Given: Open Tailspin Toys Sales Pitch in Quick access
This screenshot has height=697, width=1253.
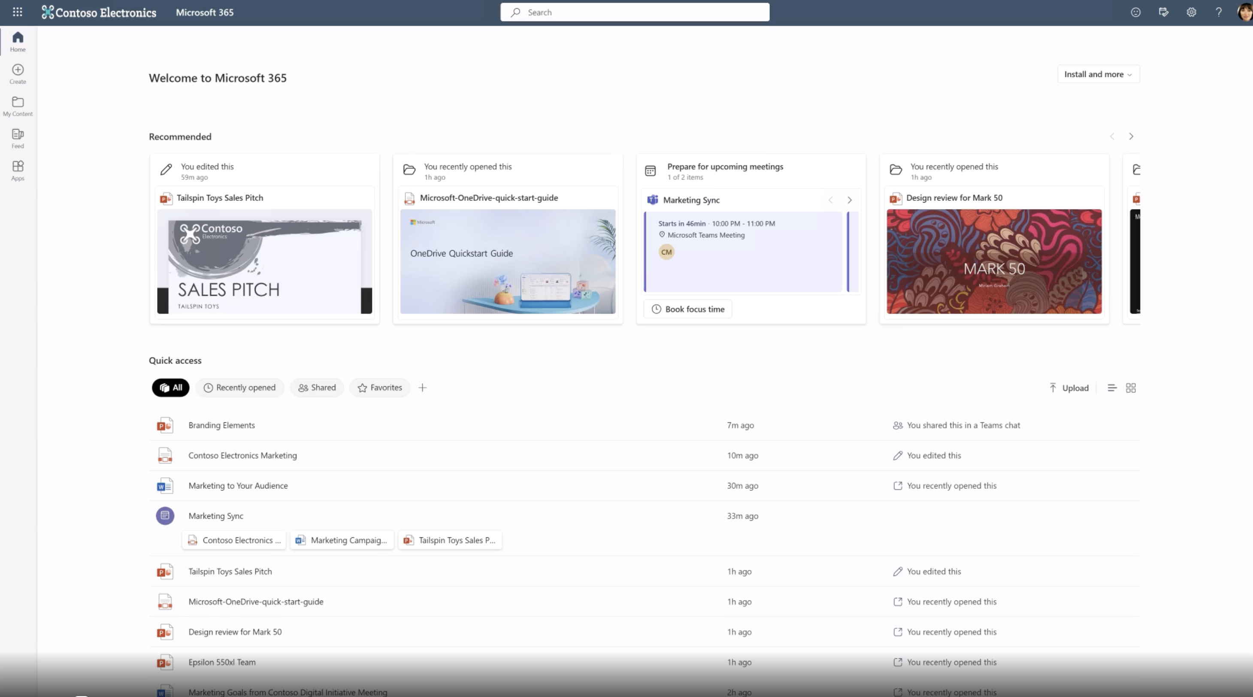Looking at the screenshot, I should pos(230,572).
